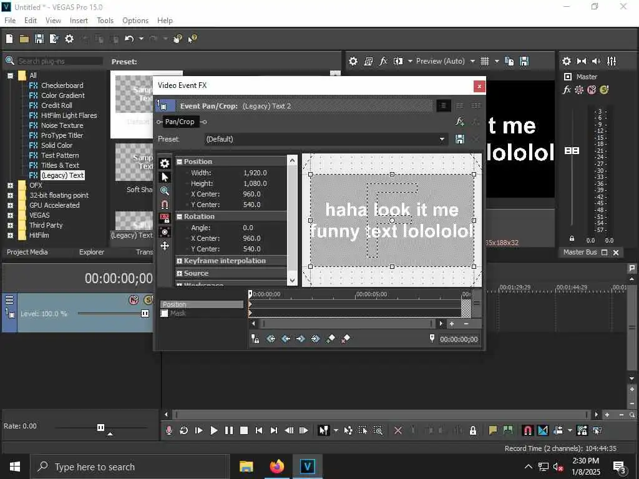
Task: Select the ProType Titler generator
Action: [62, 135]
